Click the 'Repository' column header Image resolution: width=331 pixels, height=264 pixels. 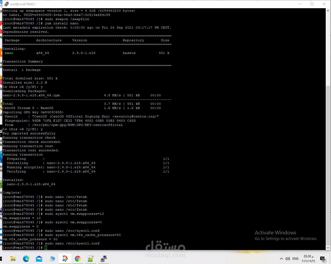tap(133, 40)
